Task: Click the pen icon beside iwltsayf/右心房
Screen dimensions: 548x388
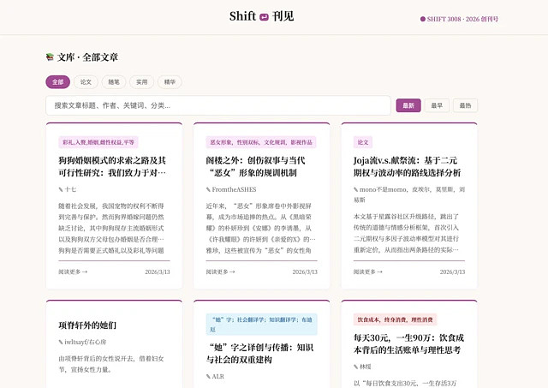Action: [61, 343]
